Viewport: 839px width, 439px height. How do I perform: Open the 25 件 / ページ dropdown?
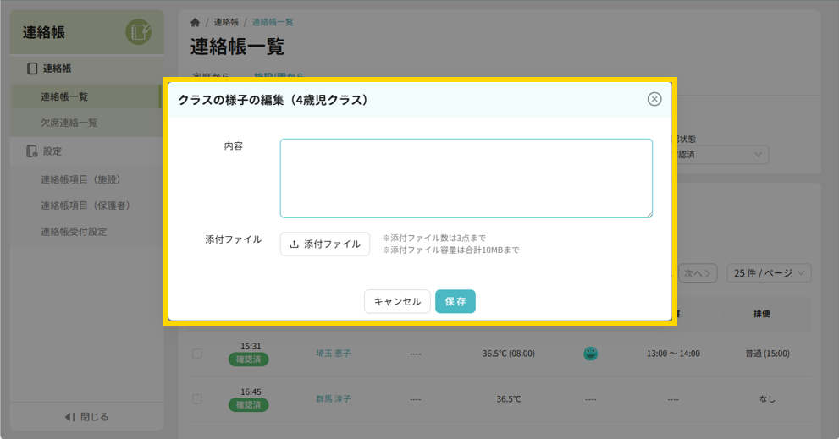(769, 273)
